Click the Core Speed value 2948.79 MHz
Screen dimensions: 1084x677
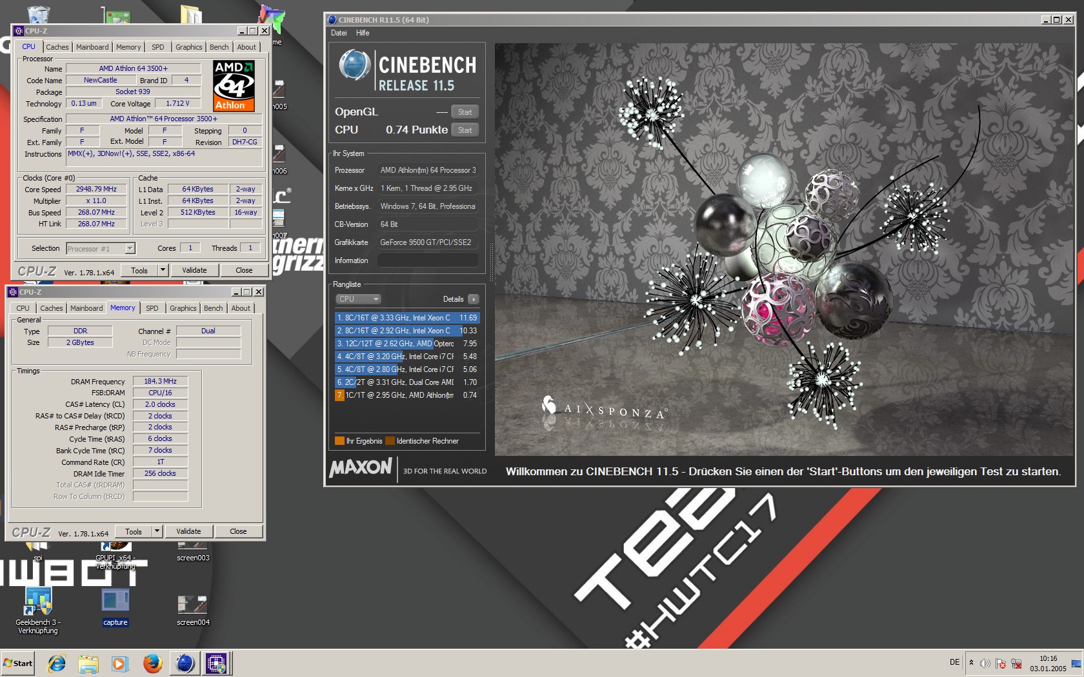click(96, 190)
